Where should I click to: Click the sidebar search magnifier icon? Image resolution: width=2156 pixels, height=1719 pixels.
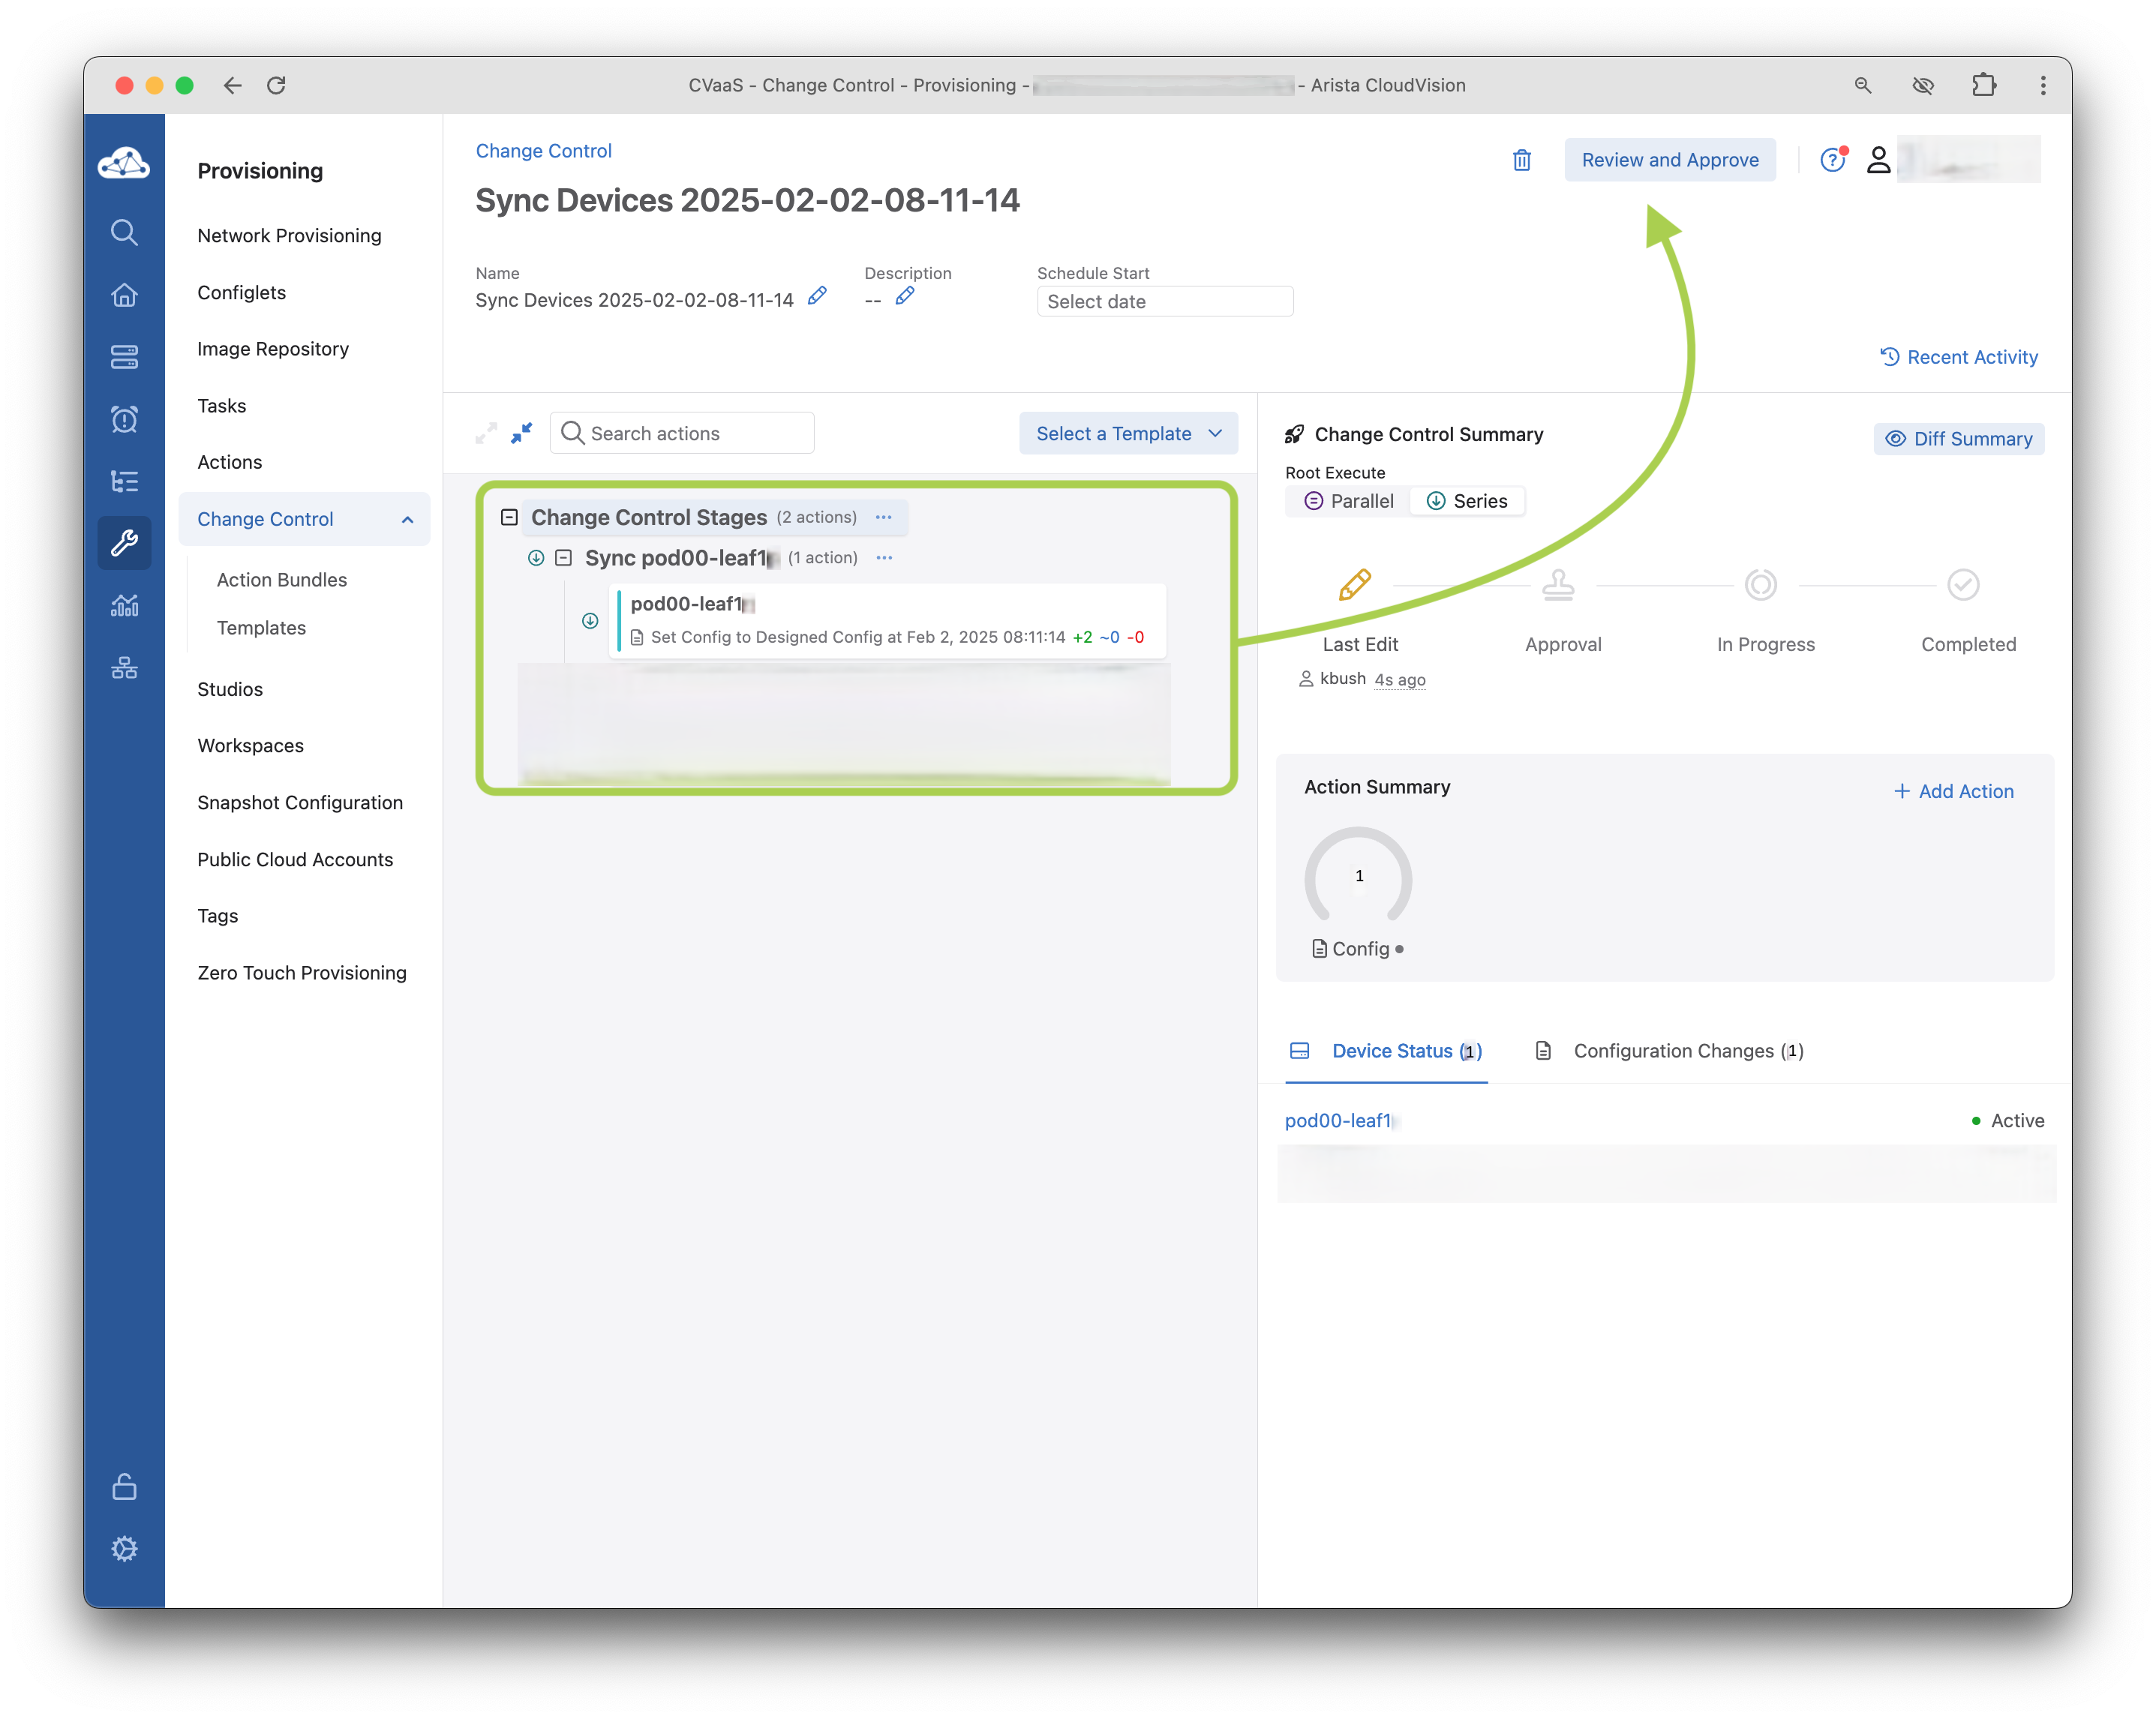coord(124,232)
